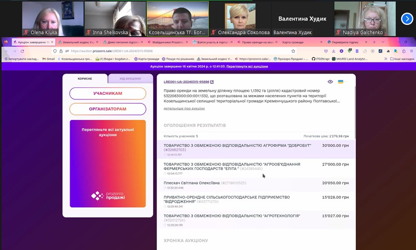Viewport: 416px width, 250px height.
Task: Show more bookmarks with the double chevron
Action: [386, 59]
